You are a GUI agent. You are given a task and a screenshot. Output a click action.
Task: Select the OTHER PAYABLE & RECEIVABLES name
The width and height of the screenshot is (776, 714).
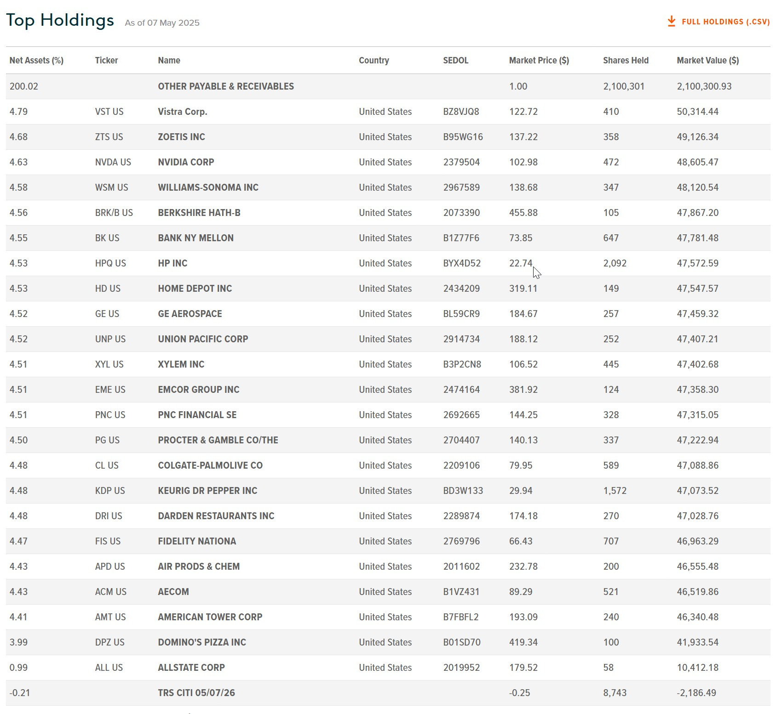click(226, 86)
